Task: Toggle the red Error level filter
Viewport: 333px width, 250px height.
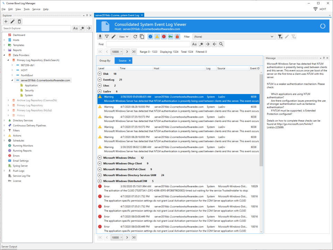Action: pos(164,36)
